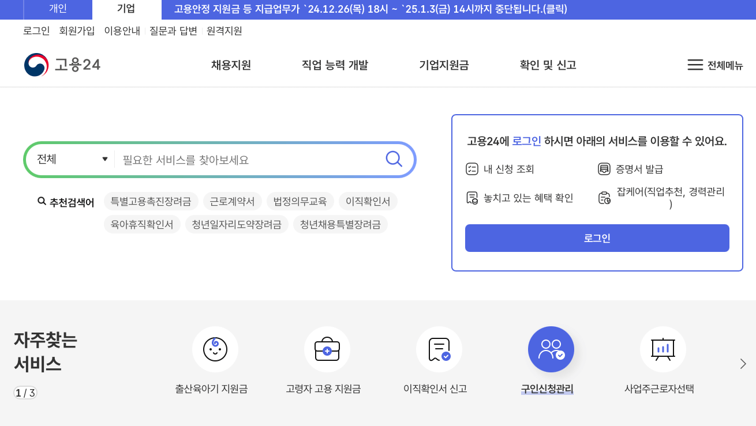Select the 고령자 고용 지원금 briefcase icon
Viewport: 756px width, 426px height.
(x=327, y=349)
